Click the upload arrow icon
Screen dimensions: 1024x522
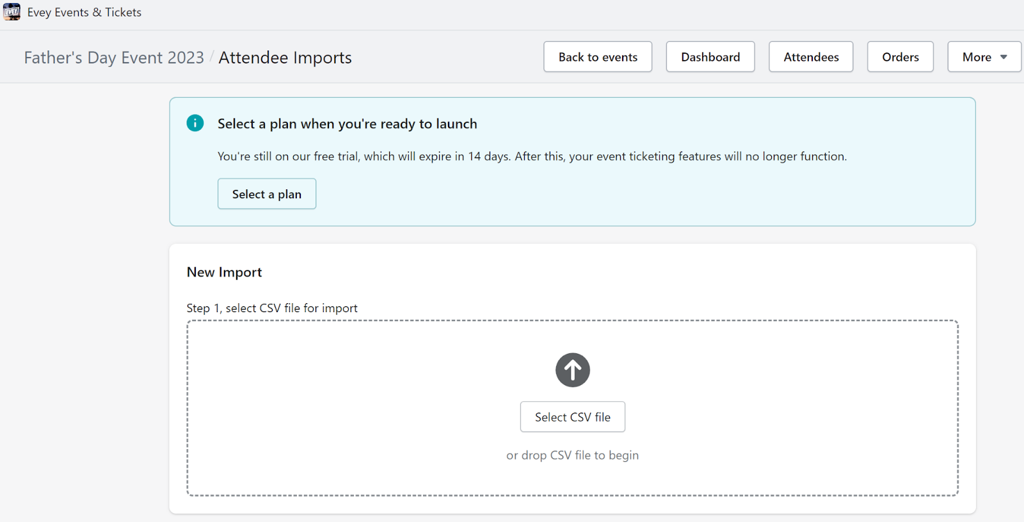(572, 370)
